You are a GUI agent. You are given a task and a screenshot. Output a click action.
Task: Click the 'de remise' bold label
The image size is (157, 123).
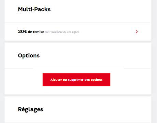tap(36, 32)
